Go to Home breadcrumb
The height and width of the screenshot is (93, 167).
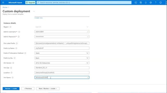pos(5,7)
